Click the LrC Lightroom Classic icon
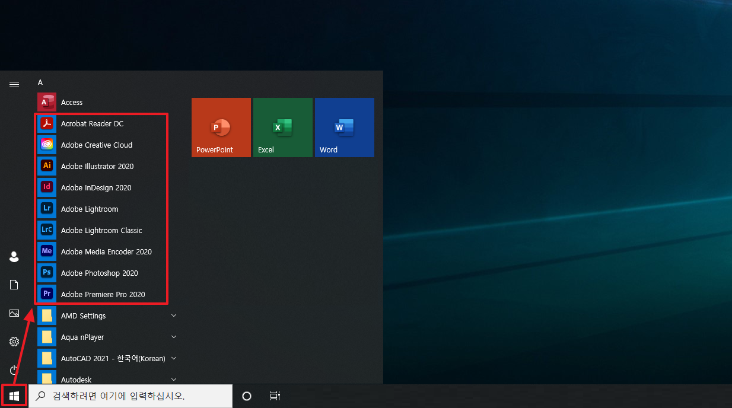The image size is (732, 408). pos(47,230)
